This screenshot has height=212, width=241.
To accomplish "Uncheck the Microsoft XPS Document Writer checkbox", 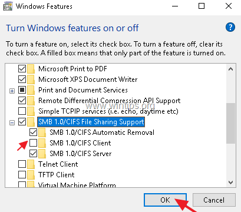I will click(x=22, y=79).
